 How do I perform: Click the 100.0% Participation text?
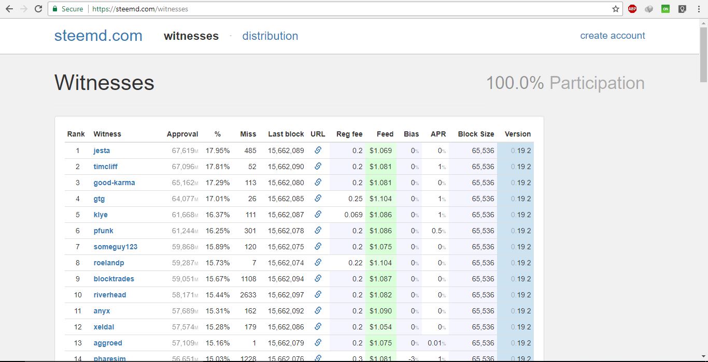click(565, 83)
